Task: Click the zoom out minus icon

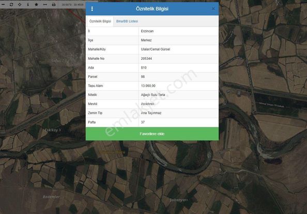Action: (x=3, y=4)
